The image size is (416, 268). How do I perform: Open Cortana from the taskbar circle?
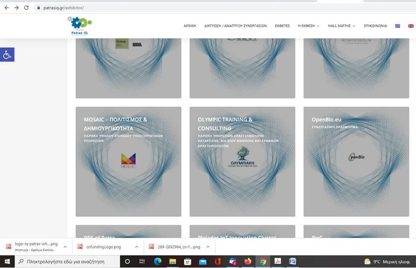(127, 261)
